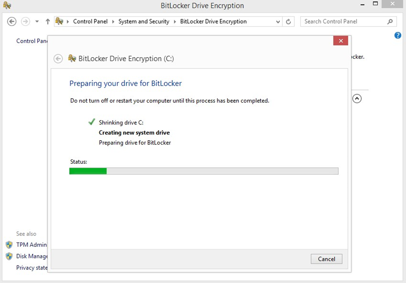The width and height of the screenshot is (406, 283).
Task: Select Control Panel in breadcrumb path
Action: click(x=90, y=21)
